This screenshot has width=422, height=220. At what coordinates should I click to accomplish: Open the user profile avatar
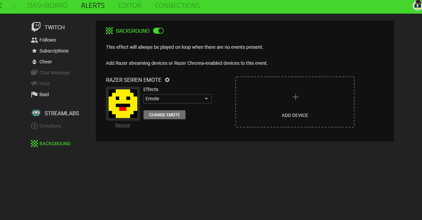(417, 5)
